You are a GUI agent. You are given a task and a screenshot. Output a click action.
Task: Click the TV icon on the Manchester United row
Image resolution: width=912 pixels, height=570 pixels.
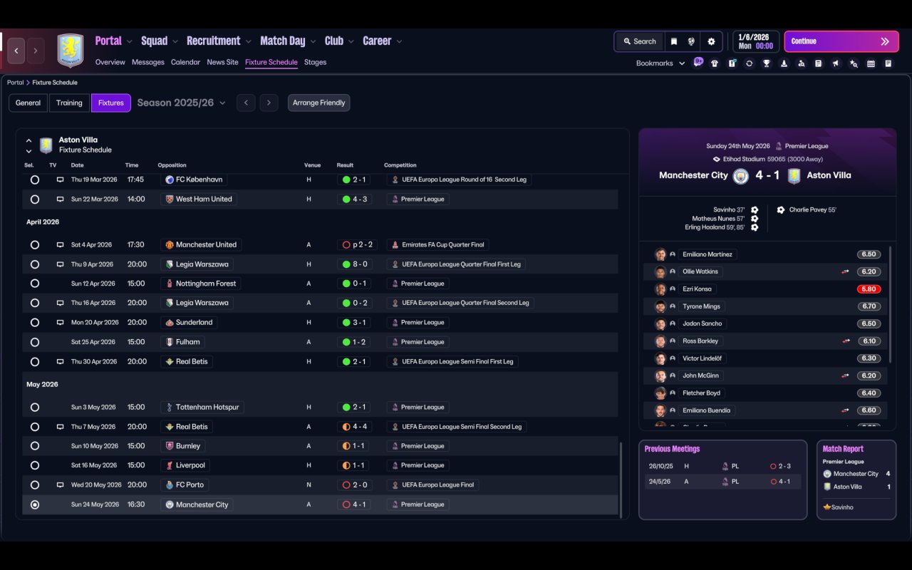pyautogui.click(x=60, y=245)
